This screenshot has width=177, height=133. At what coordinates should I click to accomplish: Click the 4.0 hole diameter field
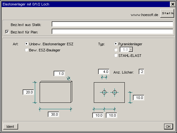pos(104,72)
